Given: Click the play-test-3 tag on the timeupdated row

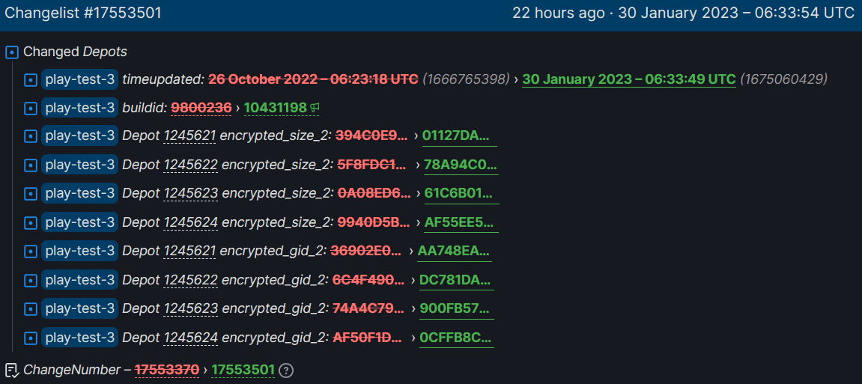Looking at the screenshot, I should tap(79, 79).
